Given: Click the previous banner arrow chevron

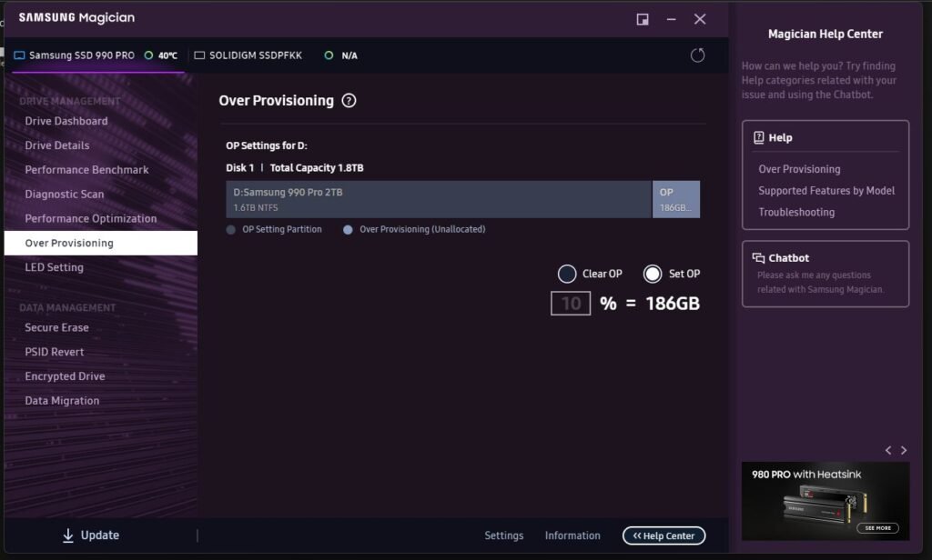Looking at the screenshot, I should (888, 449).
